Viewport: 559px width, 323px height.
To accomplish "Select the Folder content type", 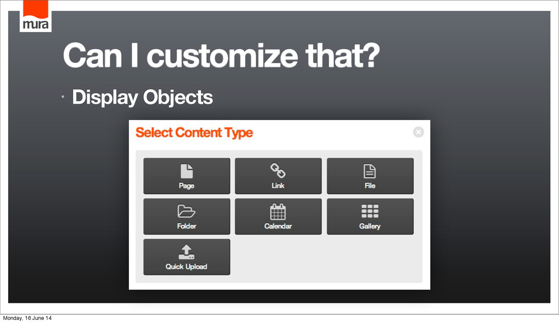I will [x=187, y=217].
